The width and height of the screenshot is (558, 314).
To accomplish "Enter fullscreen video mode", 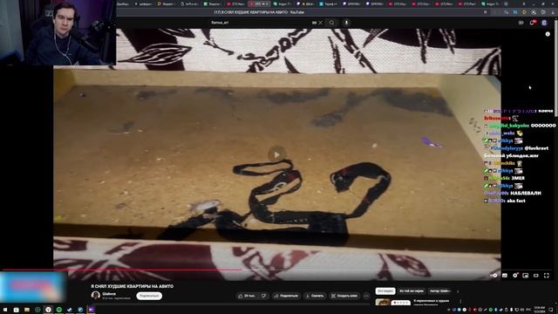I will (x=547, y=276).
